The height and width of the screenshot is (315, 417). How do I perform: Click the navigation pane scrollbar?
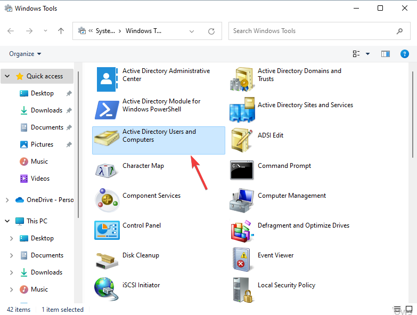[x=78, y=145]
